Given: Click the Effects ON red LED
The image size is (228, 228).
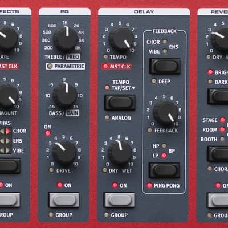Looking at the screenshot, I should (x=1, y=185).
